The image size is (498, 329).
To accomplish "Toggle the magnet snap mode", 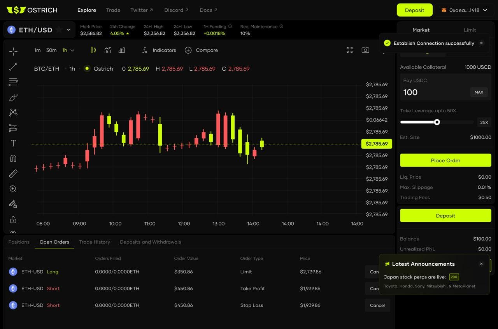I will [x=13, y=158].
